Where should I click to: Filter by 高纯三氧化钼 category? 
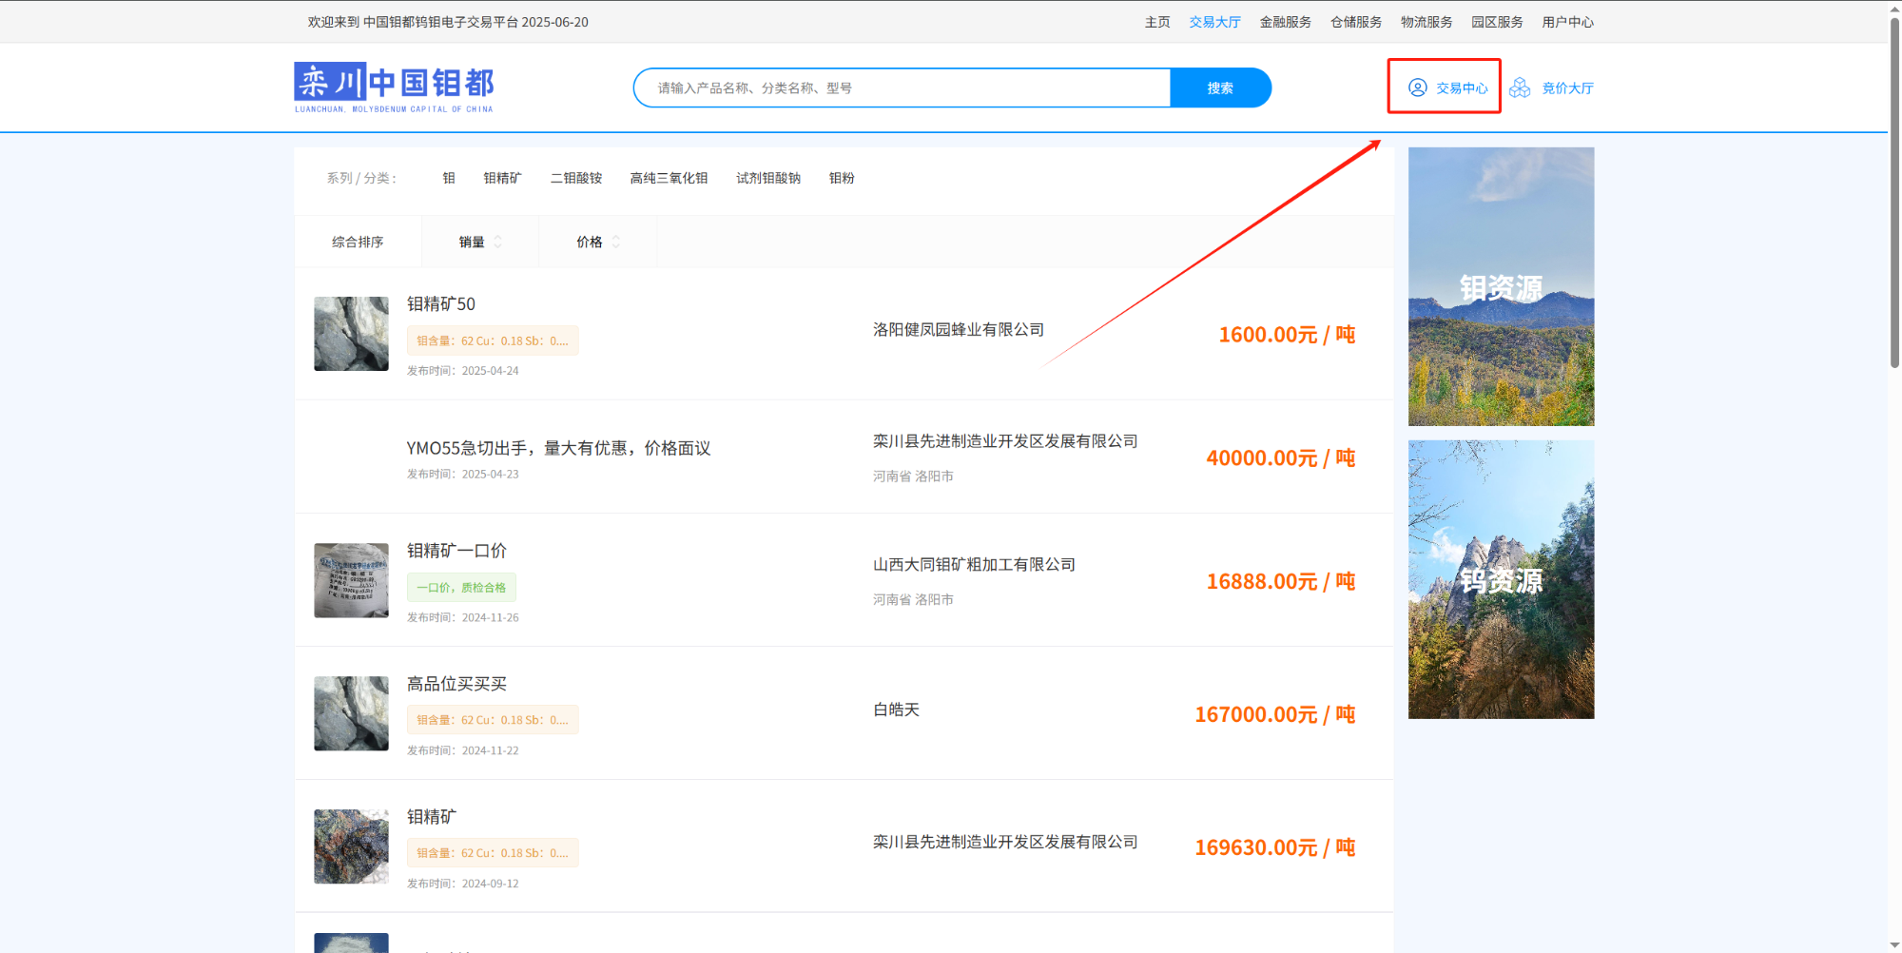pos(669,178)
